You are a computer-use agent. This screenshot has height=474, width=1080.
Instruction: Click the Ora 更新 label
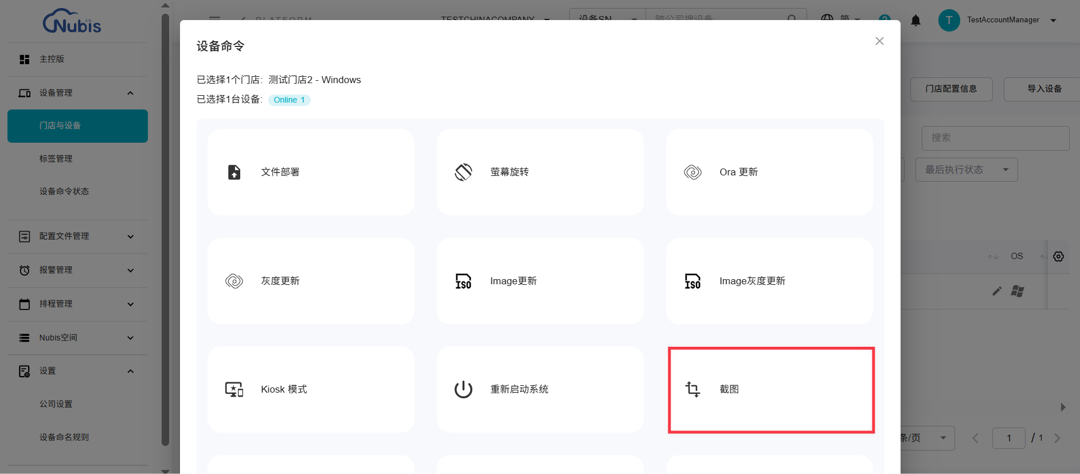[738, 172]
